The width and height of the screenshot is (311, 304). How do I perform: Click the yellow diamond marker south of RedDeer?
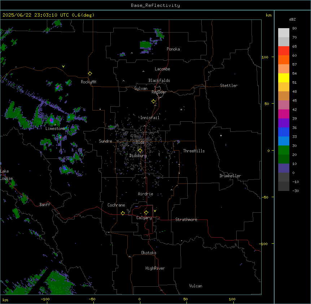click(154, 101)
